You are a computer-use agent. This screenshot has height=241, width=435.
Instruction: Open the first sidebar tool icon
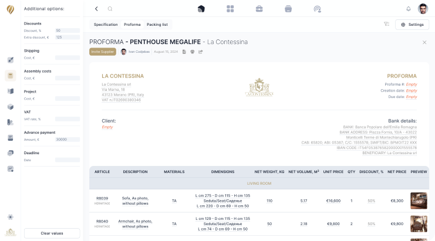click(10, 60)
